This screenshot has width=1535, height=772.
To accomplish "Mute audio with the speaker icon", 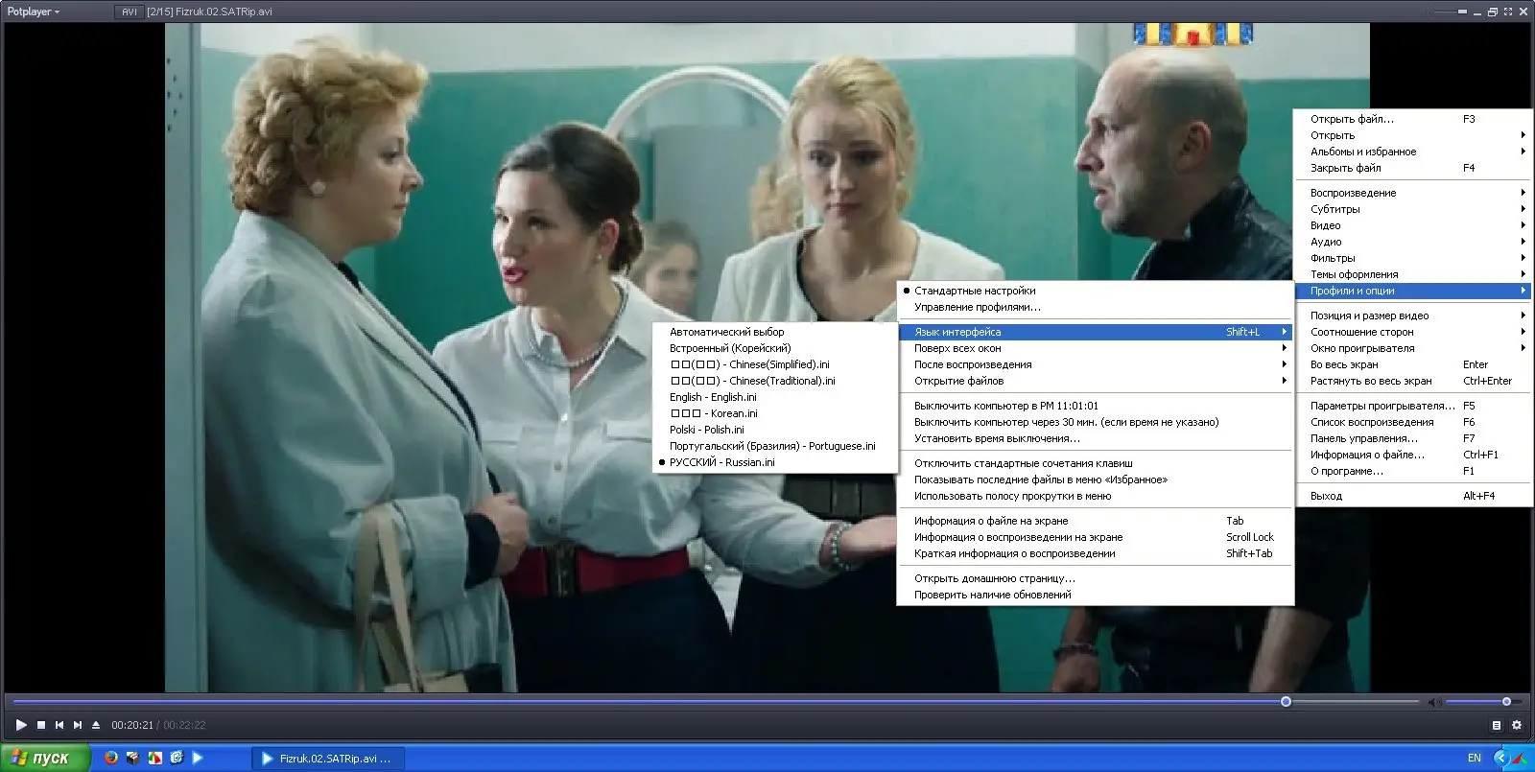I will pos(1434,702).
